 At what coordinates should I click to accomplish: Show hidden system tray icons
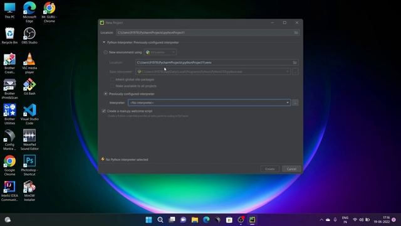click(321, 220)
